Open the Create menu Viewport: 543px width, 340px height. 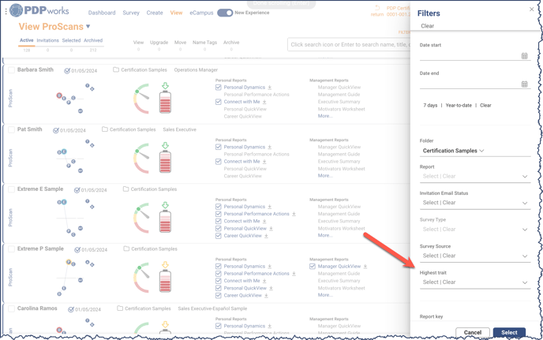point(155,13)
